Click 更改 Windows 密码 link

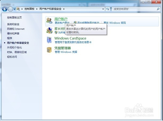(115, 23)
